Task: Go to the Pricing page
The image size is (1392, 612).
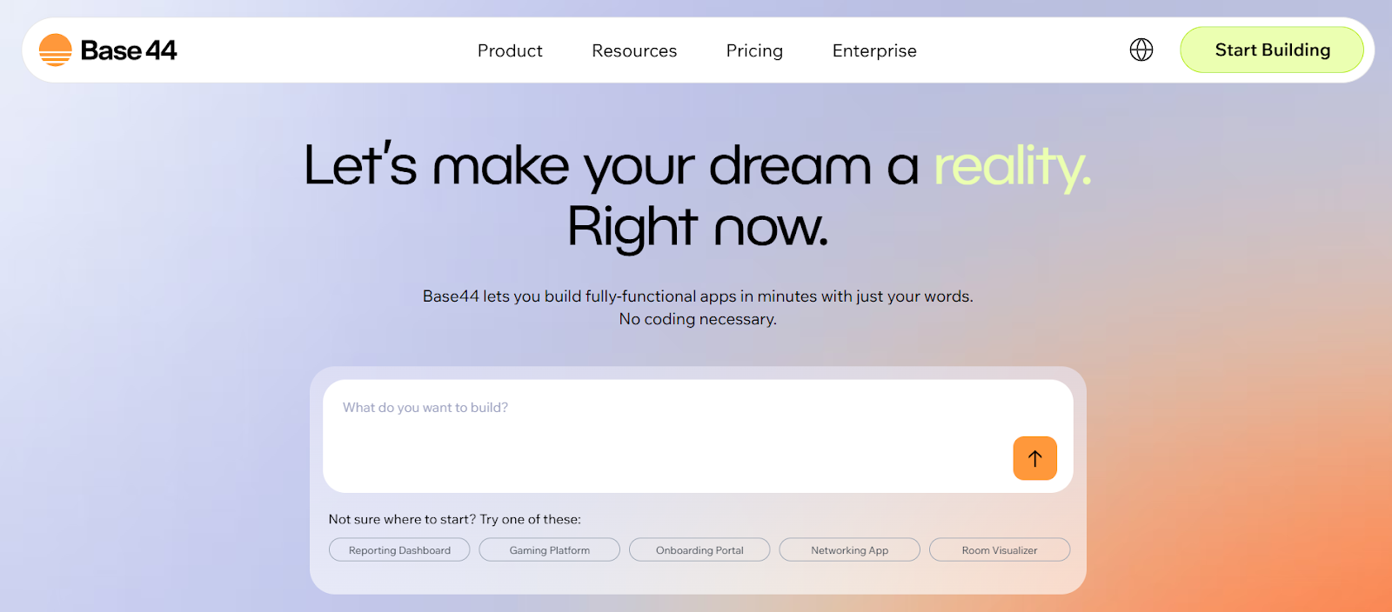Action: 754,51
